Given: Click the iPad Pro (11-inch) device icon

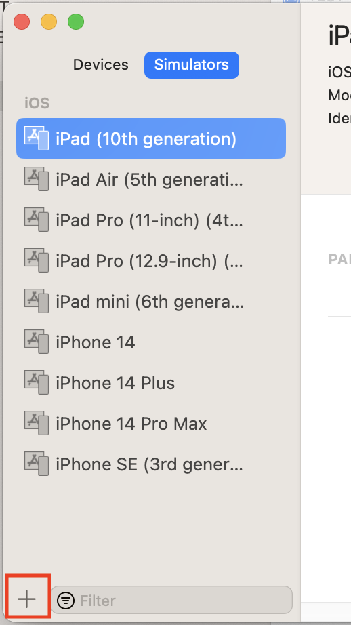Looking at the screenshot, I should pyautogui.click(x=37, y=220).
